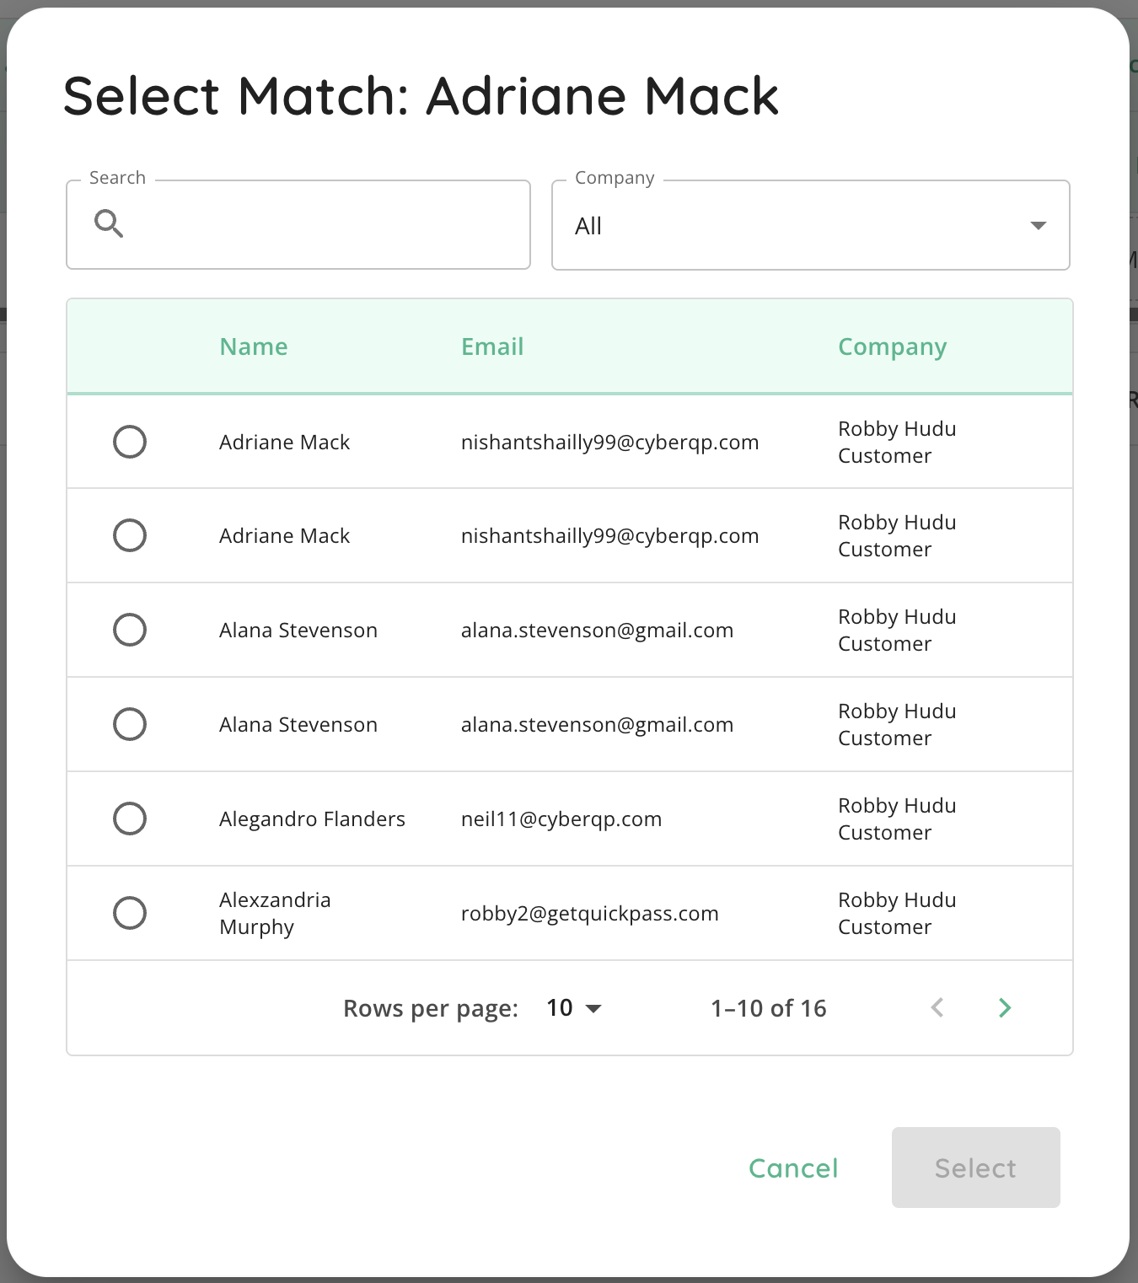This screenshot has height=1283, width=1138.
Task: Choose Alegandro Flanders radio button
Action: tap(130, 819)
